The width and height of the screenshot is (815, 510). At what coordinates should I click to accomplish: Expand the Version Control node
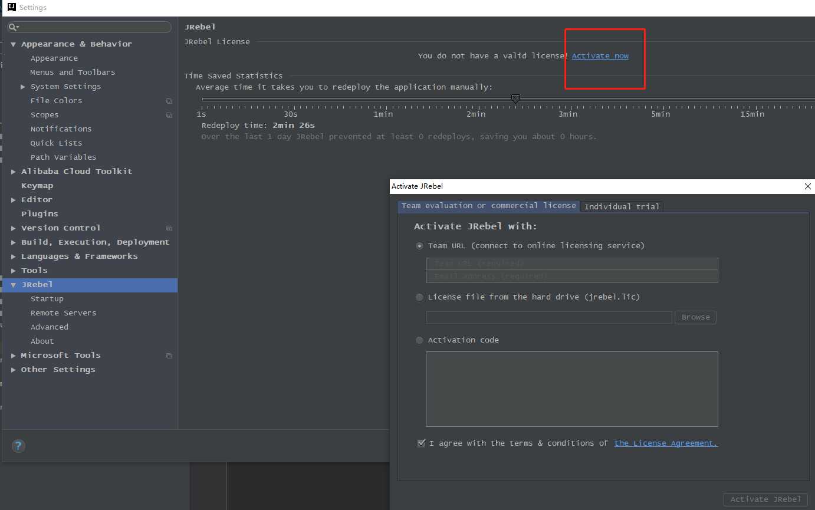tap(13, 228)
